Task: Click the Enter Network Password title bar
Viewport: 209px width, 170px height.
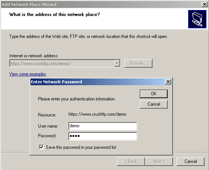Action: (97, 82)
